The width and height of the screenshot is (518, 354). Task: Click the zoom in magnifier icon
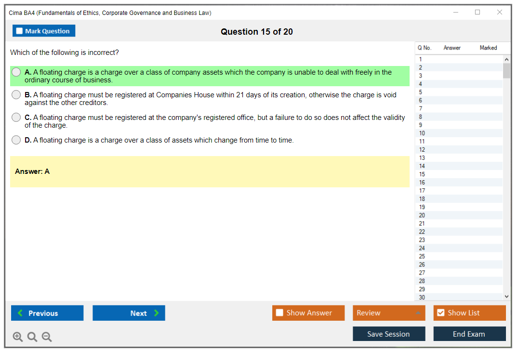click(x=18, y=337)
